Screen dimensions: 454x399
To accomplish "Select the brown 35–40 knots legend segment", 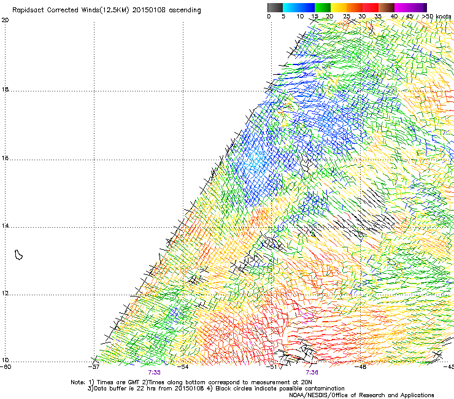I will tap(387, 7).
